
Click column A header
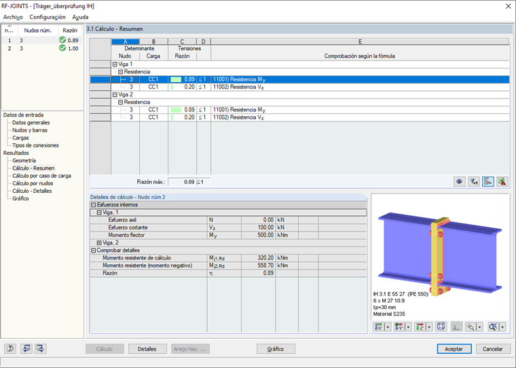pyautogui.click(x=126, y=41)
